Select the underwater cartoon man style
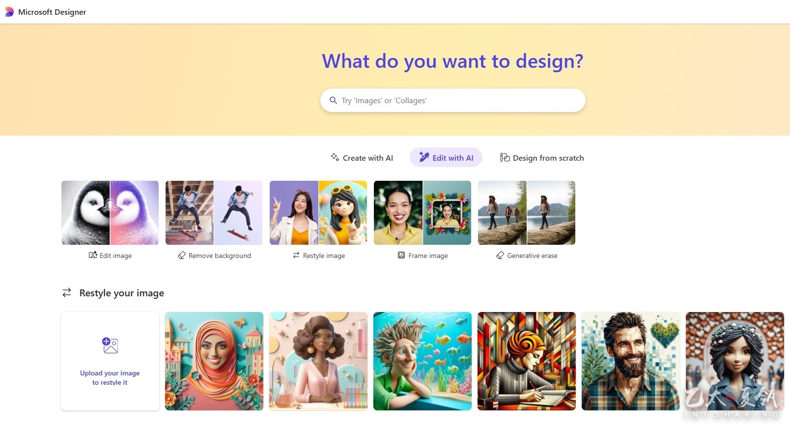The image size is (790, 429). 423,361
